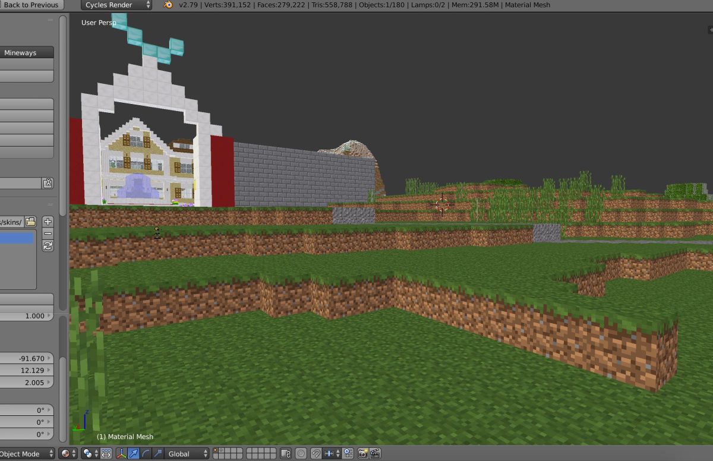Click the eyedropper icon beside left panel field

[x=48, y=183]
